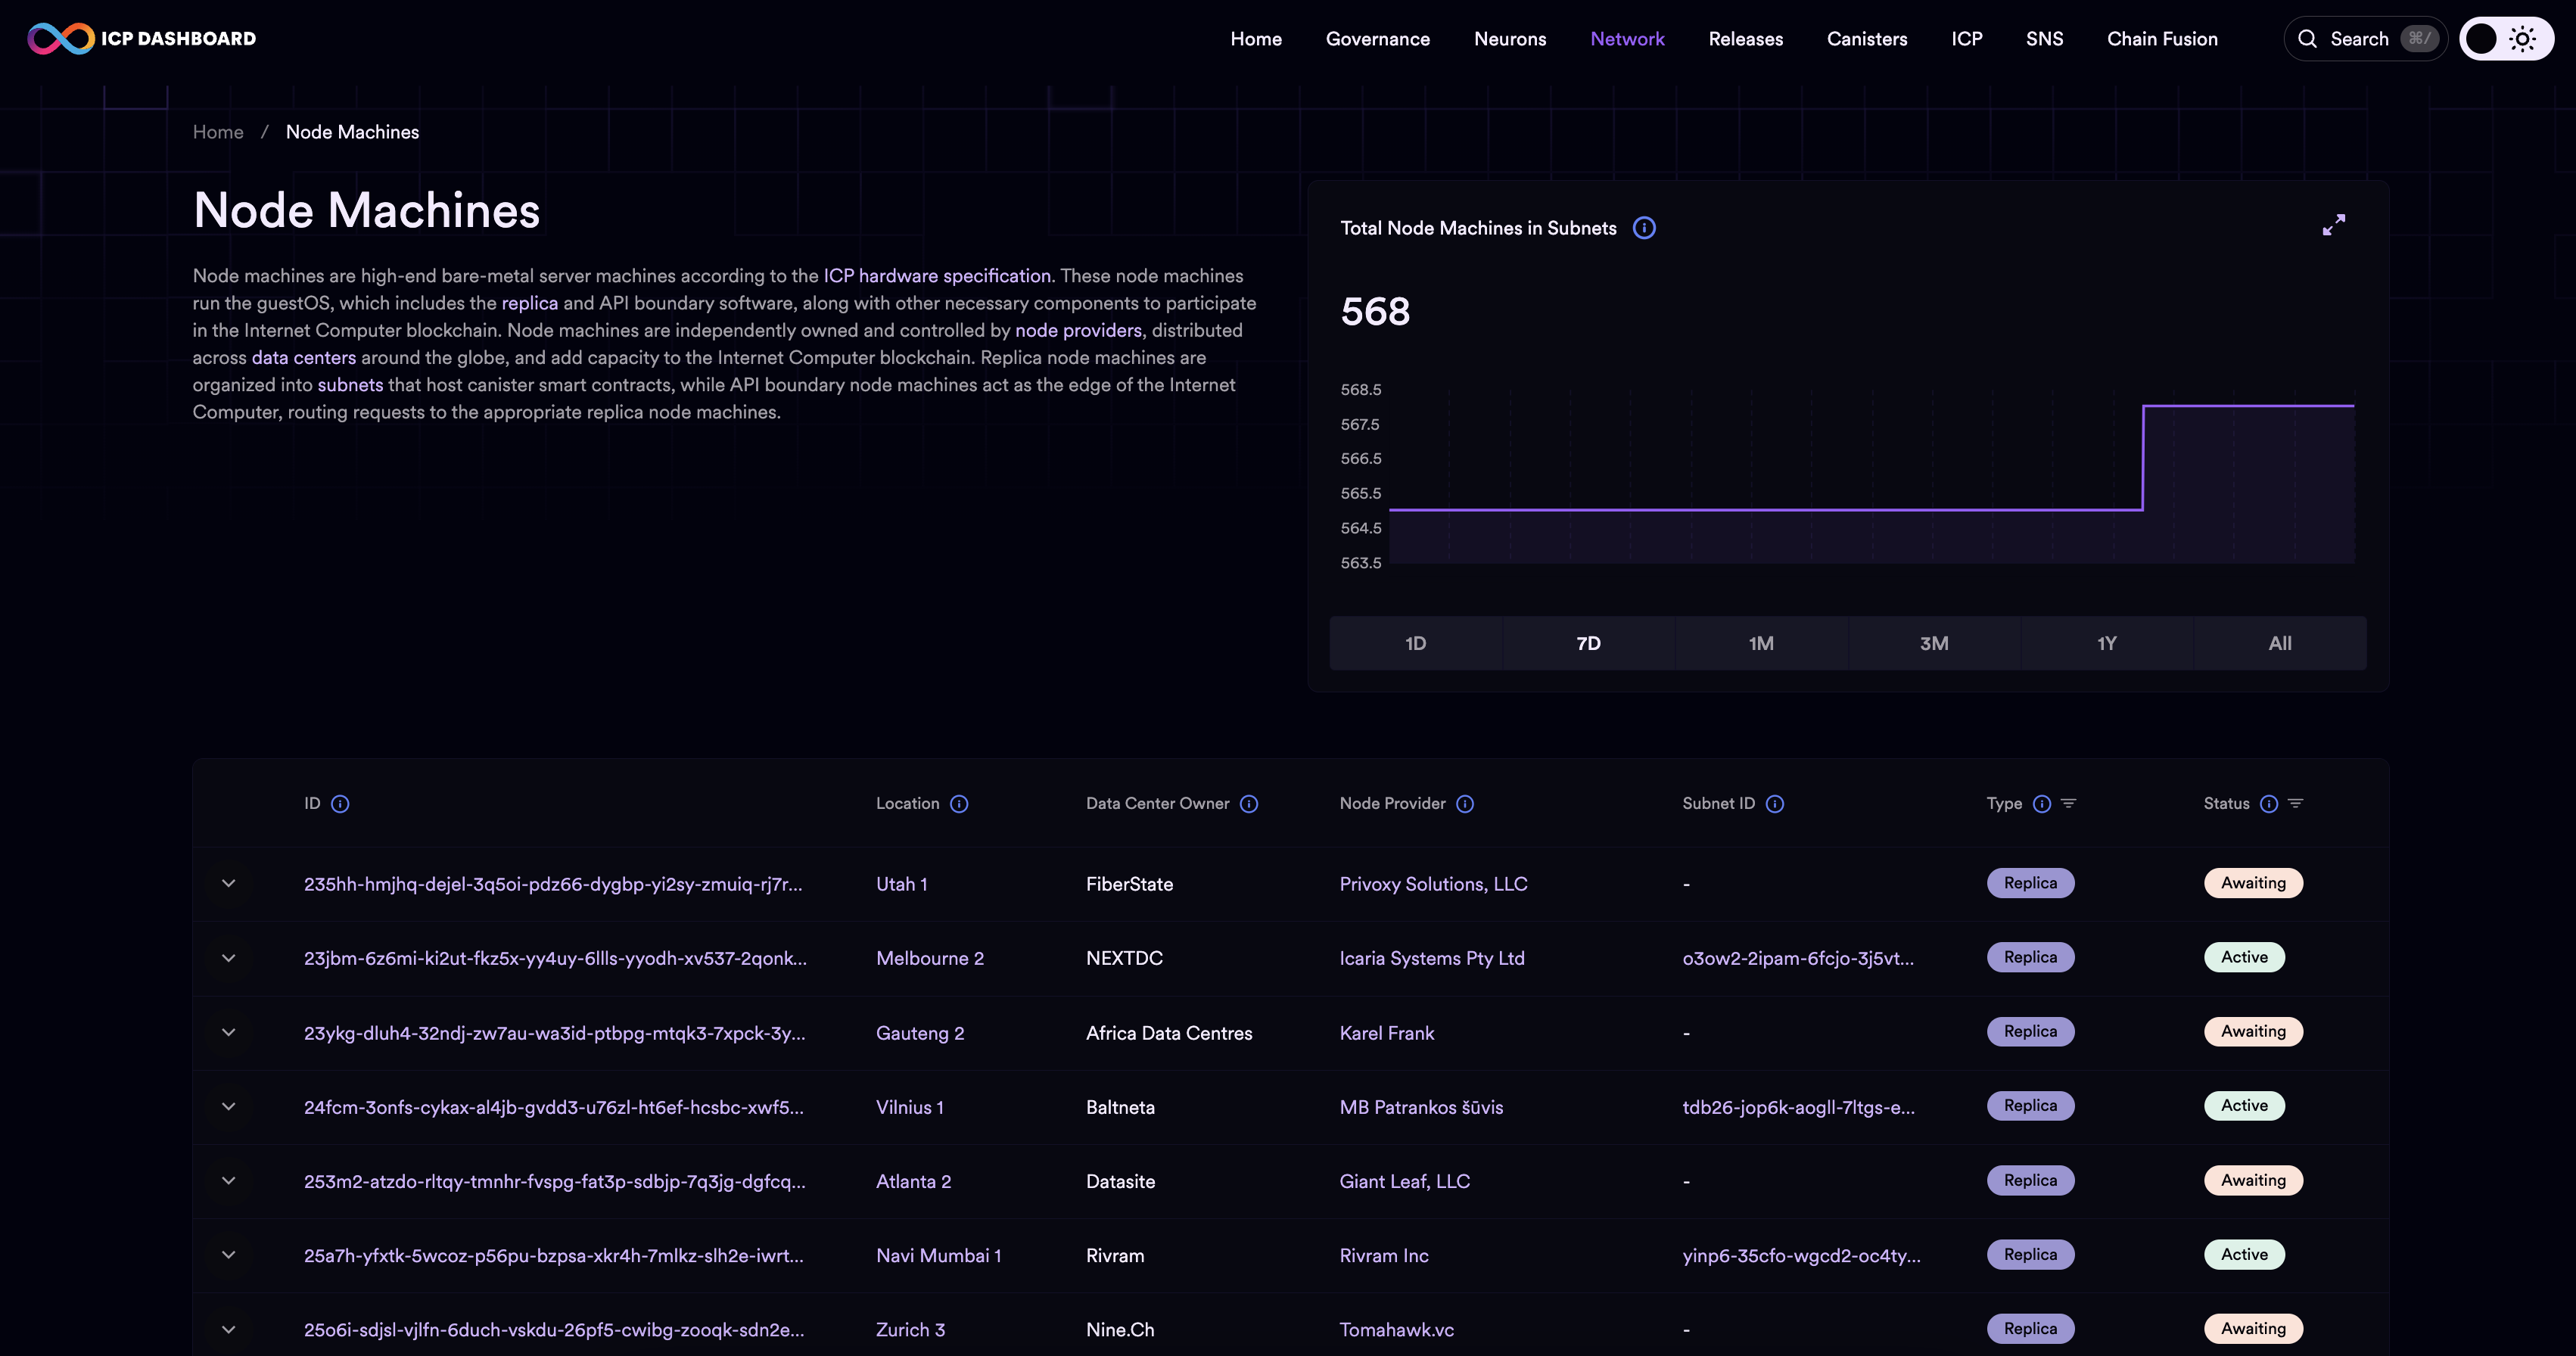Select the 1M time range on the chart
2576x1356 pixels.
1760,642
